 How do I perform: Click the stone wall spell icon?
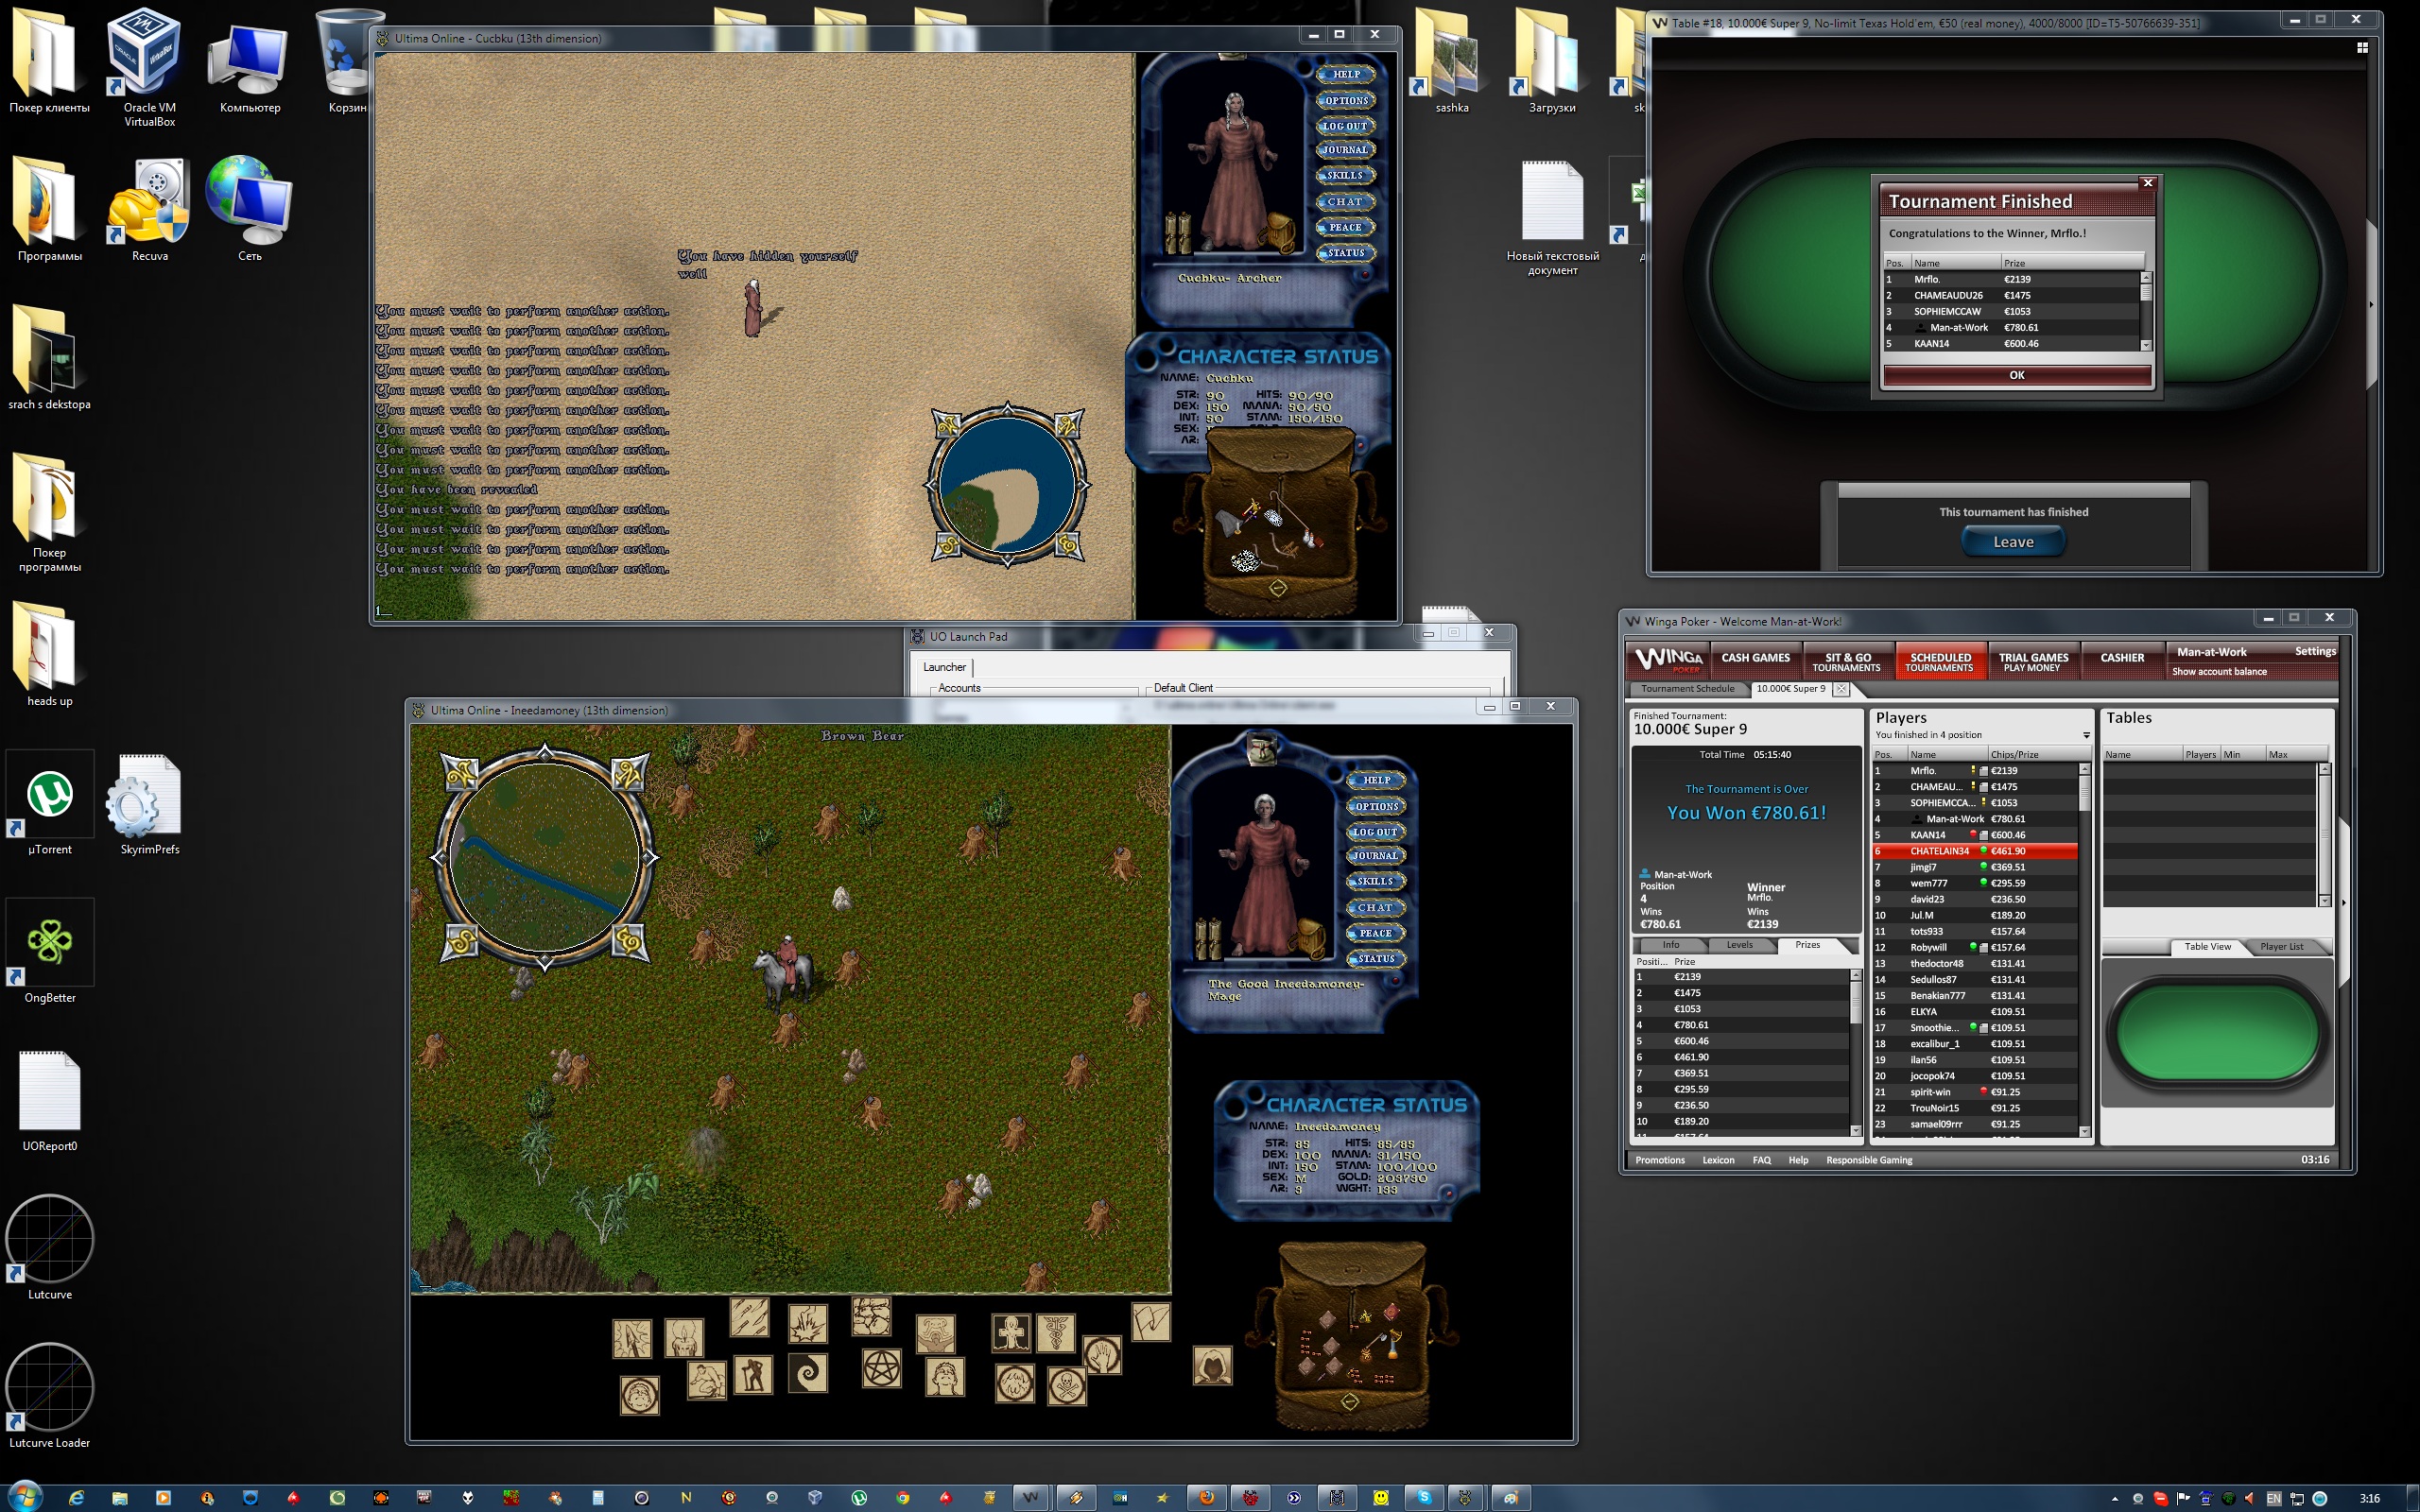click(x=871, y=1316)
